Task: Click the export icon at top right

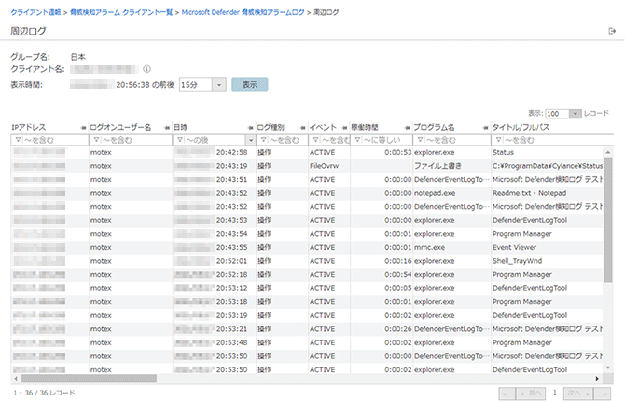Action: 612,31
